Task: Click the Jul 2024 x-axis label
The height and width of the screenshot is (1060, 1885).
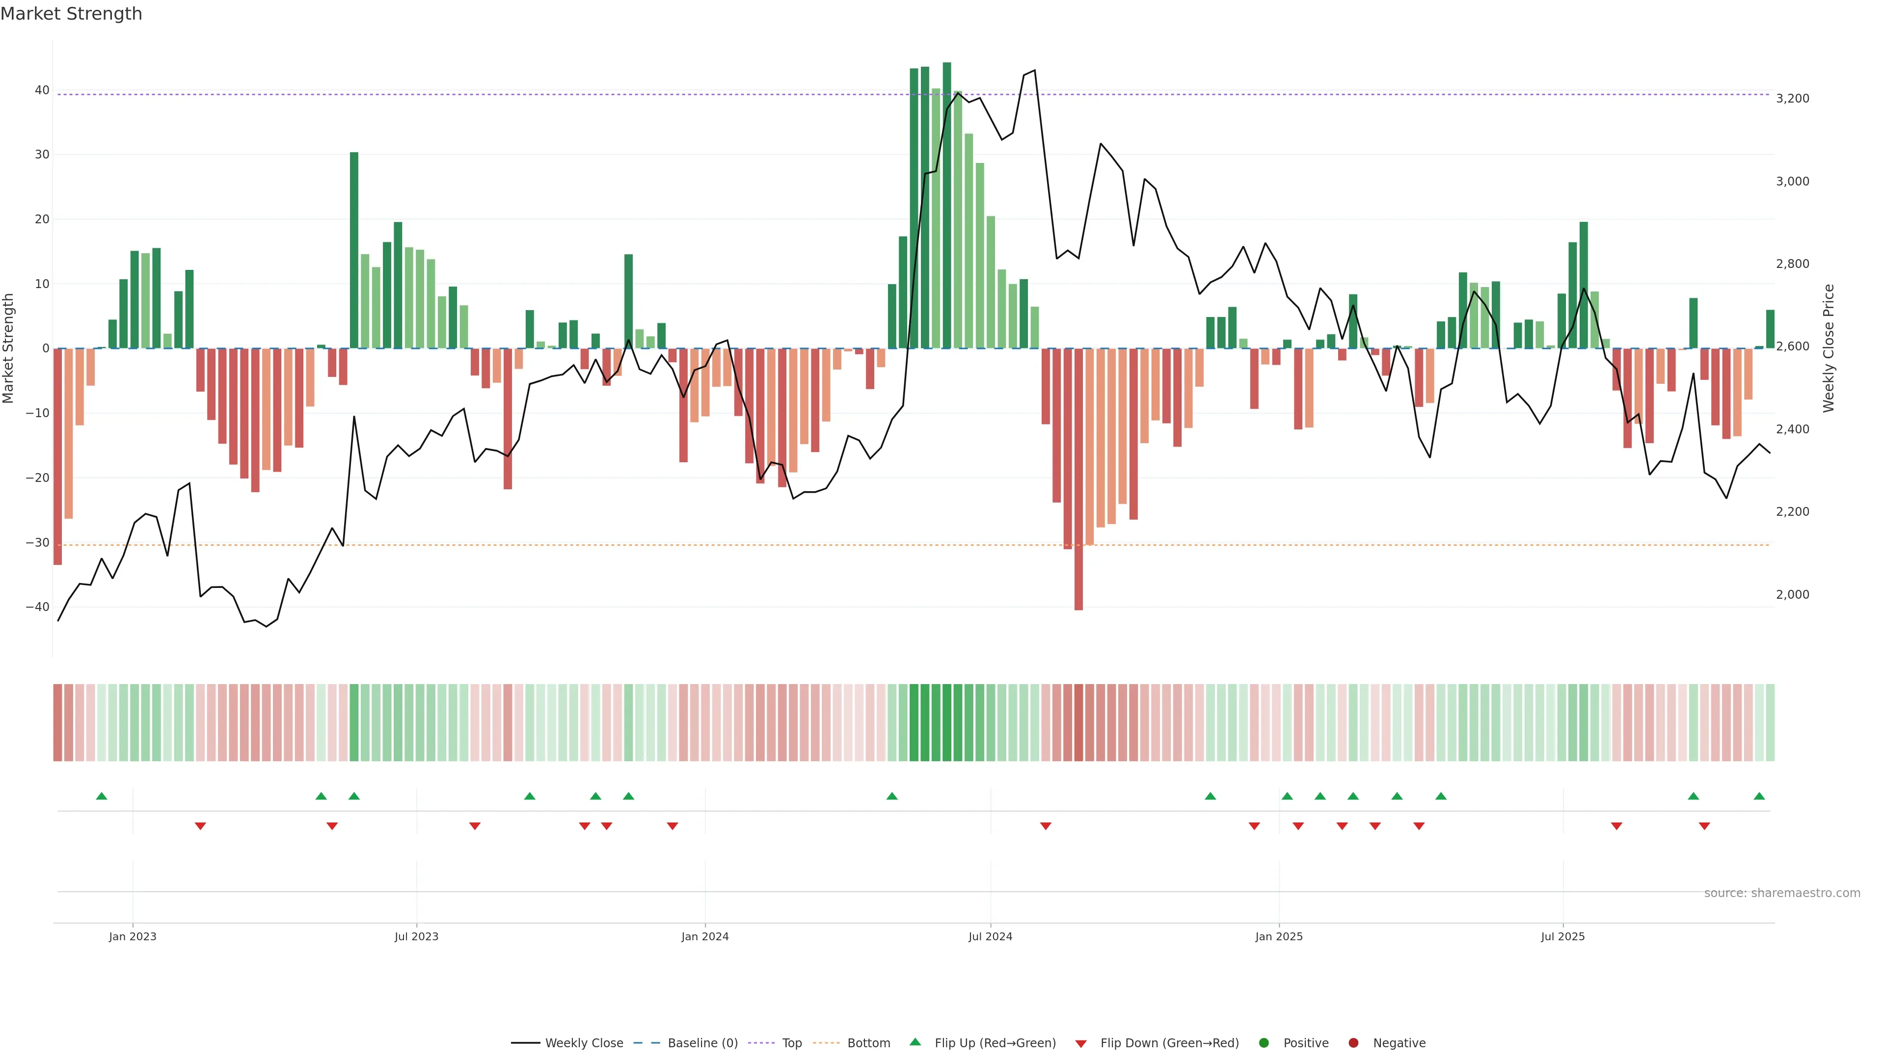Action: 990,936
